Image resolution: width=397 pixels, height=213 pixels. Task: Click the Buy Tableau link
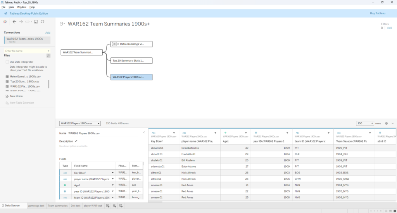378,13
